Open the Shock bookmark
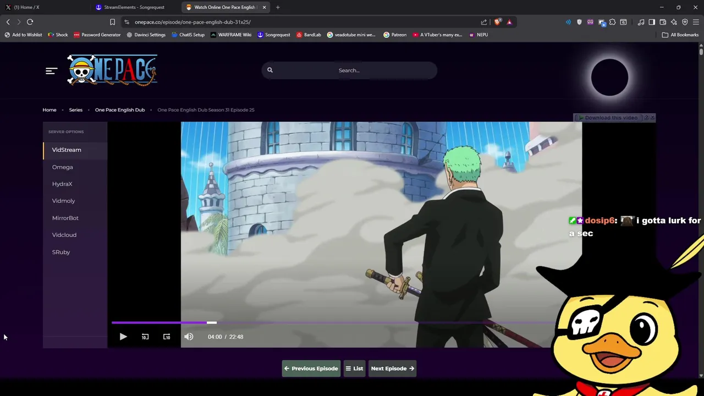This screenshot has height=396, width=704. pos(58,35)
